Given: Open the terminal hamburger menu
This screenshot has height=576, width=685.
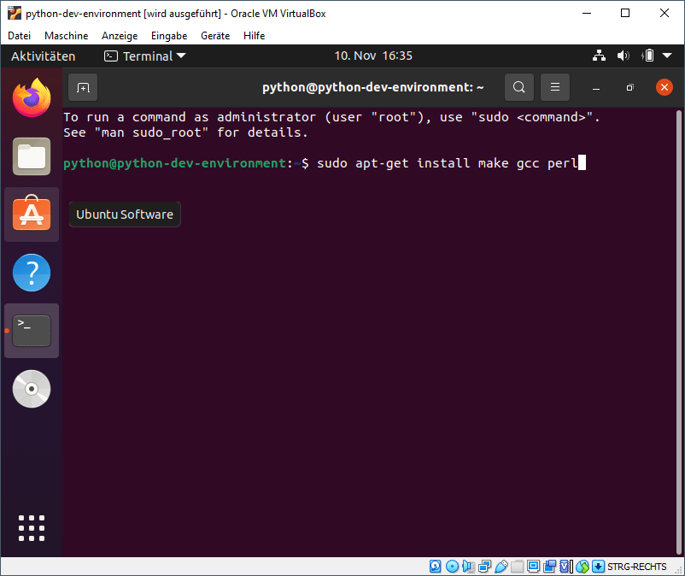Looking at the screenshot, I should 554,87.
